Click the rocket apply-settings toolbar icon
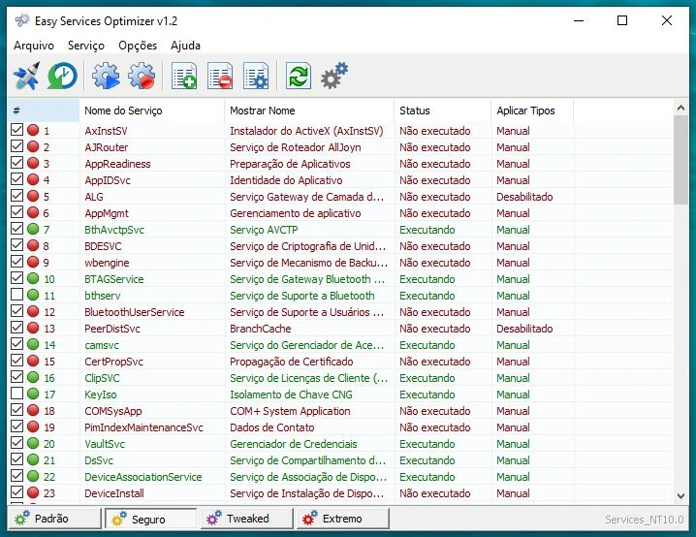 pos(26,76)
